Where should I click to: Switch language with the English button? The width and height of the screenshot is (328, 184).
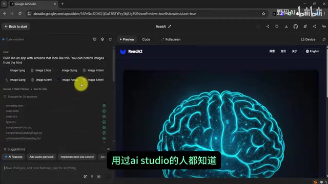coord(313,51)
